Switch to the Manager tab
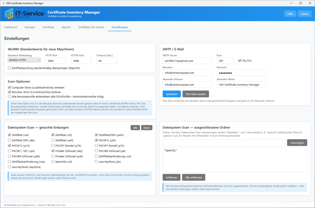The image size is (315, 208). (x=30, y=27)
